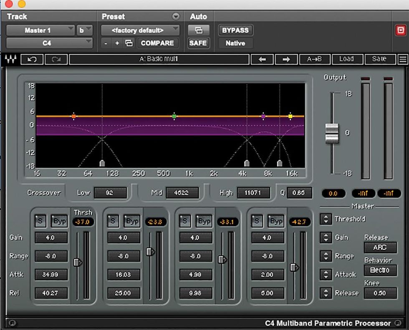This screenshot has height=330, width=409.
Task: Click the red target plugin icon
Action: coord(400,30)
